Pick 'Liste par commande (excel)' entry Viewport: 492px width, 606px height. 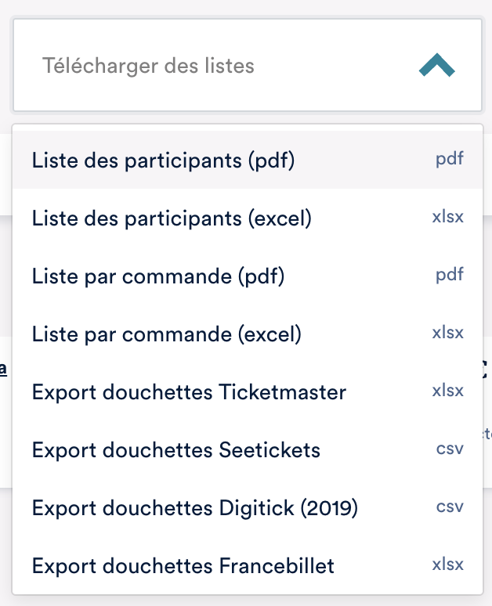click(x=166, y=334)
